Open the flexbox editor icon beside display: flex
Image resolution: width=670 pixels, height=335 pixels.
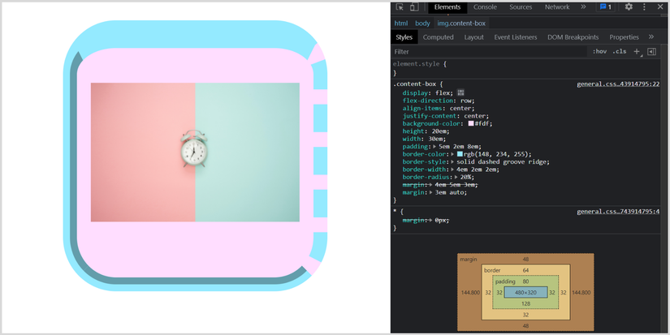coord(460,92)
